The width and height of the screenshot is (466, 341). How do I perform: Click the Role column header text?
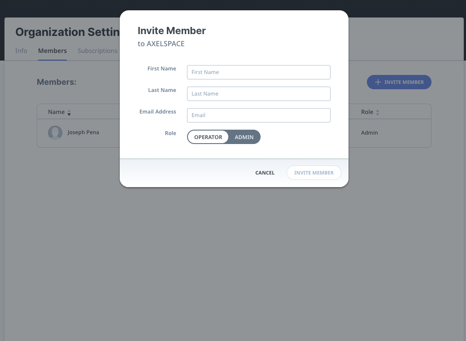367,112
